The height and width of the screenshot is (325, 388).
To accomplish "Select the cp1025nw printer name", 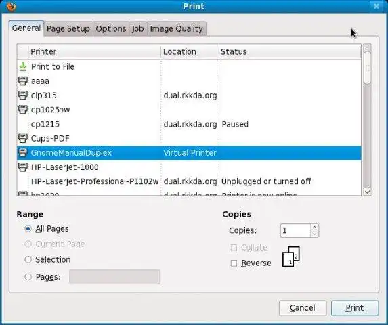I will pyautogui.click(x=51, y=110).
